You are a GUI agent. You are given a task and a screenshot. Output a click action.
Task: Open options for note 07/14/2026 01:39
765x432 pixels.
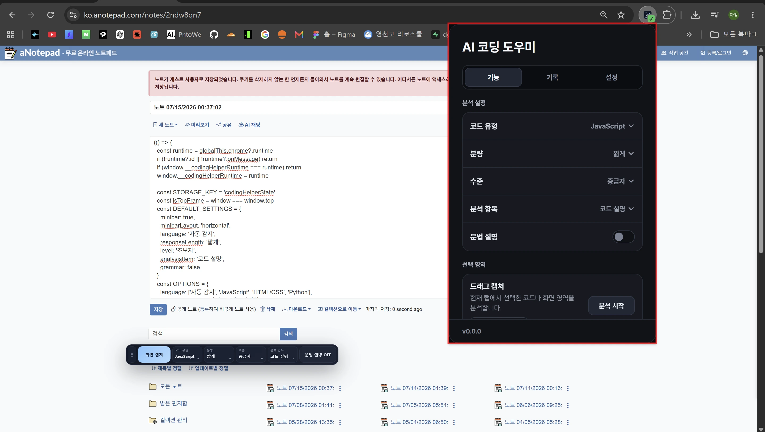454,388
